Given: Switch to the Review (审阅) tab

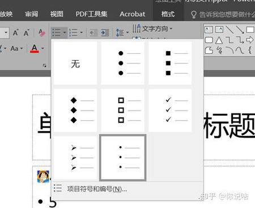Looking at the screenshot, I should pos(31,14).
